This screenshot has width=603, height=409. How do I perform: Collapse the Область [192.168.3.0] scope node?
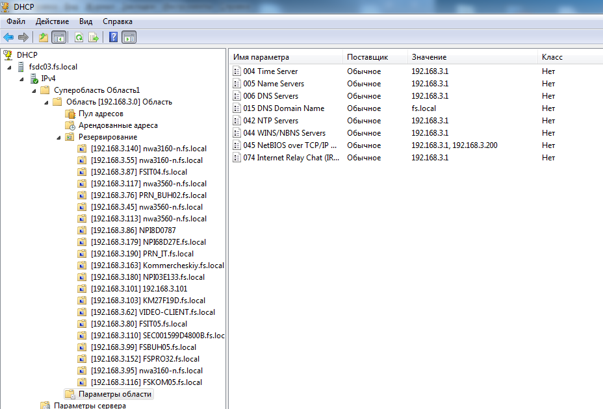pyautogui.click(x=46, y=103)
